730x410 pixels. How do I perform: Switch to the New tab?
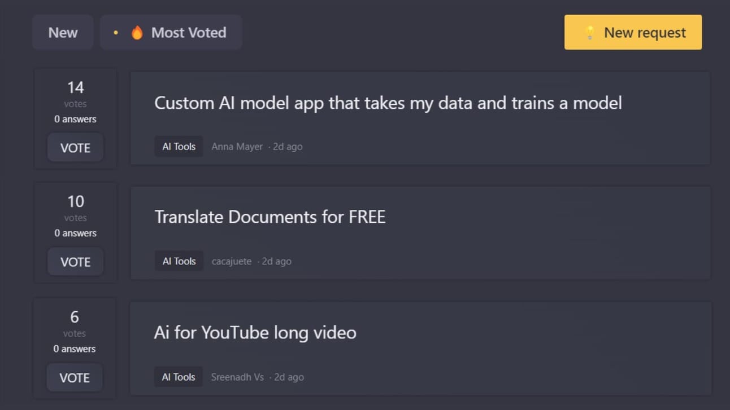(x=63, y=33)
